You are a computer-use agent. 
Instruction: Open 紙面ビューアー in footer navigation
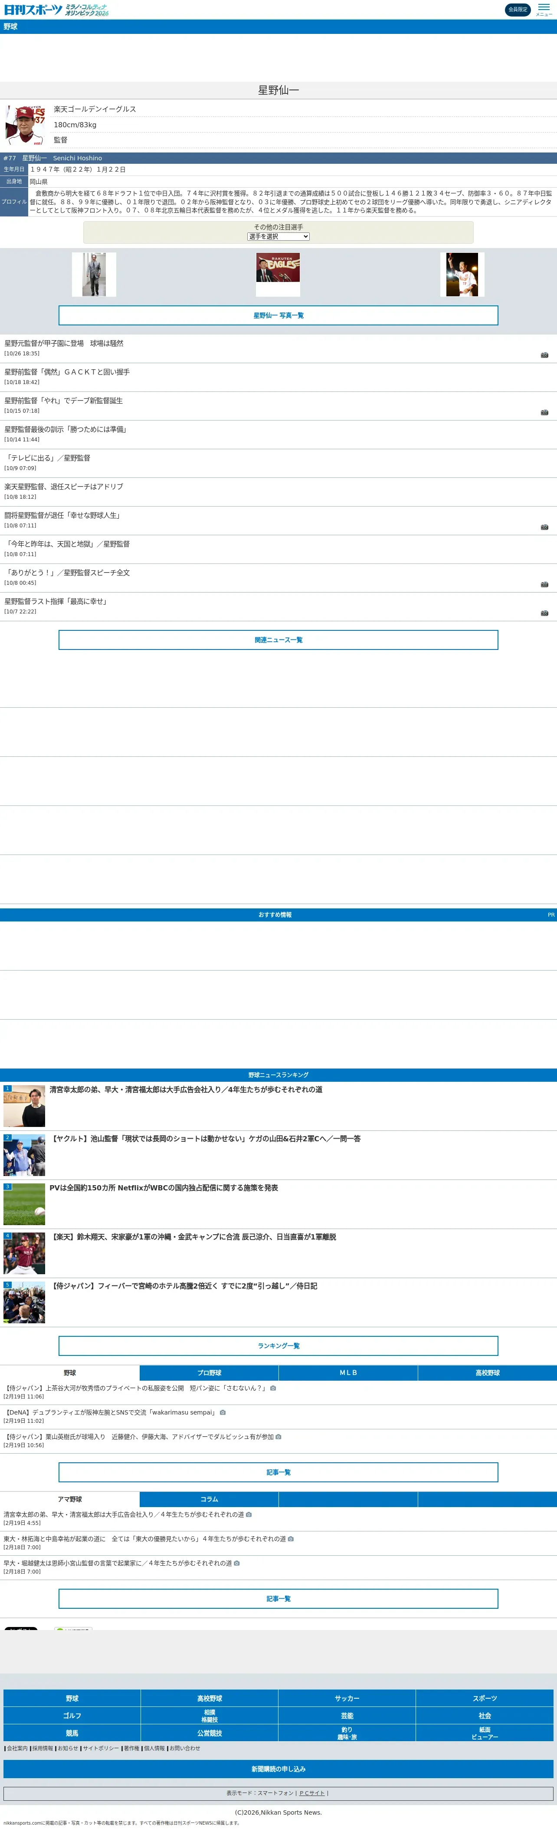[485, 1733]
